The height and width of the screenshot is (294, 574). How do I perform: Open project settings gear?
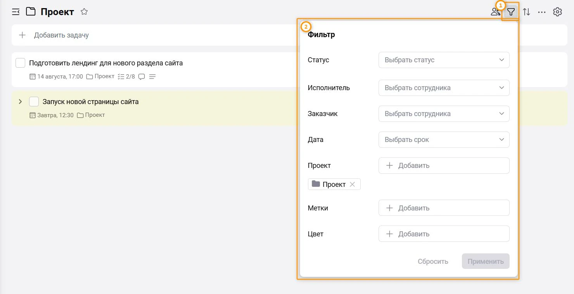557,12
